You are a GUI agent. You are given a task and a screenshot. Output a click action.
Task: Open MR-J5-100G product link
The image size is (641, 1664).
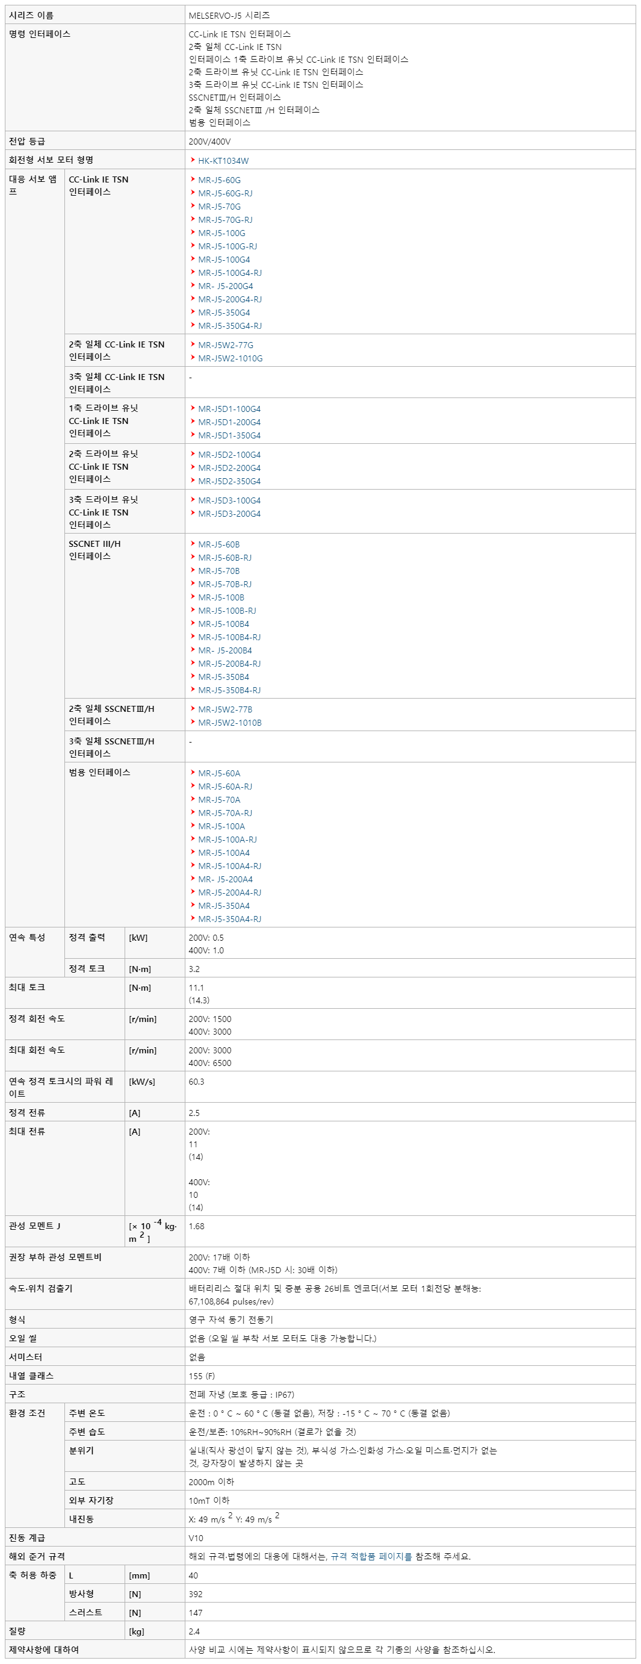tap(221, 233)
